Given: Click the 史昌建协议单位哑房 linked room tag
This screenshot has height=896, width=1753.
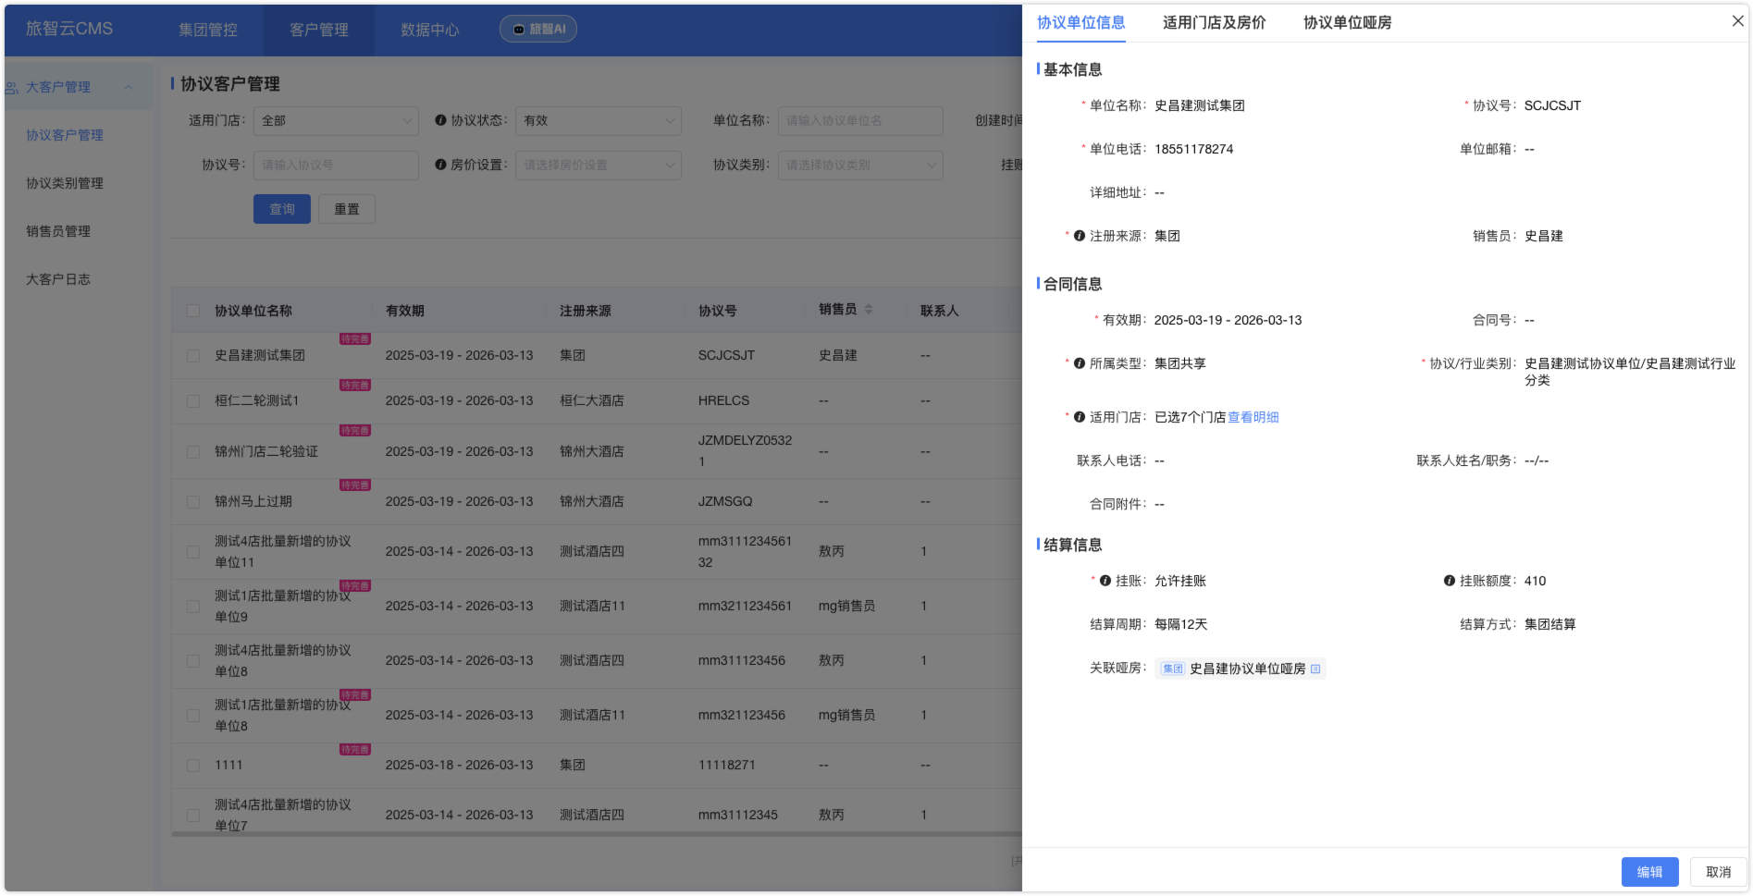Looking at the screenshot, I should coord(1240,669).
